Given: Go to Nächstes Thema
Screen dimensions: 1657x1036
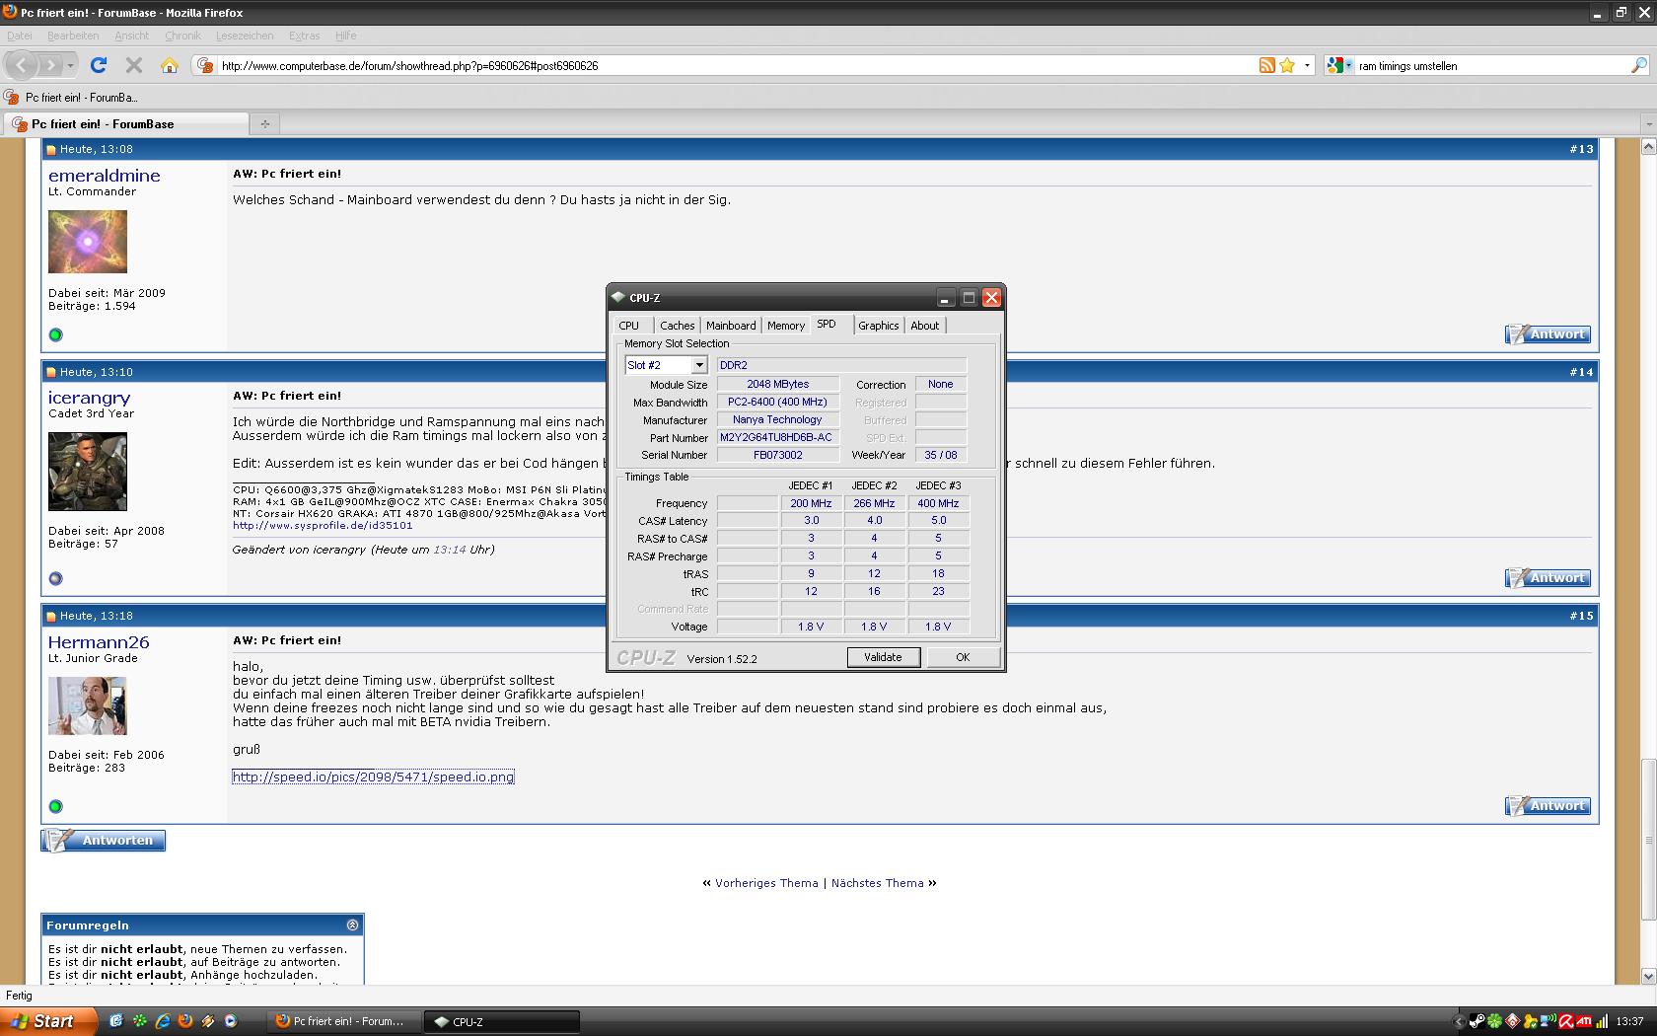Looking at the screenshot, I should [878, 883].
